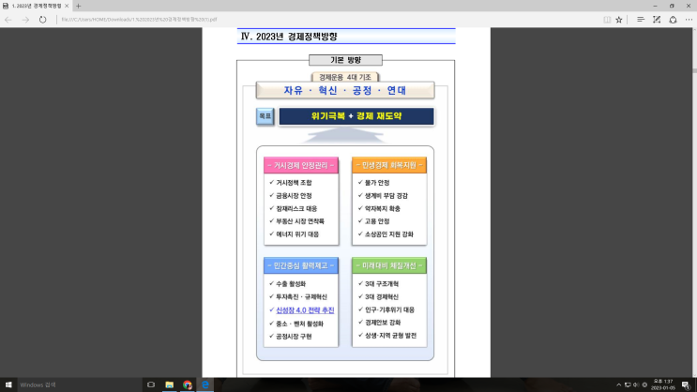Click the 투자촉진 · 규제혁신 item
The width and height of the screenshot is (697, 392).
301,297
